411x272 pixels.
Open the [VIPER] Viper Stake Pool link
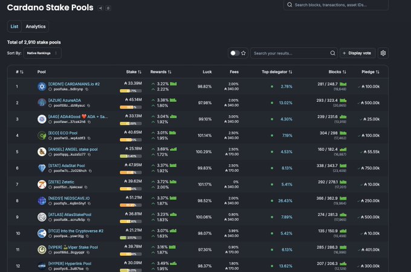(73, 247)
